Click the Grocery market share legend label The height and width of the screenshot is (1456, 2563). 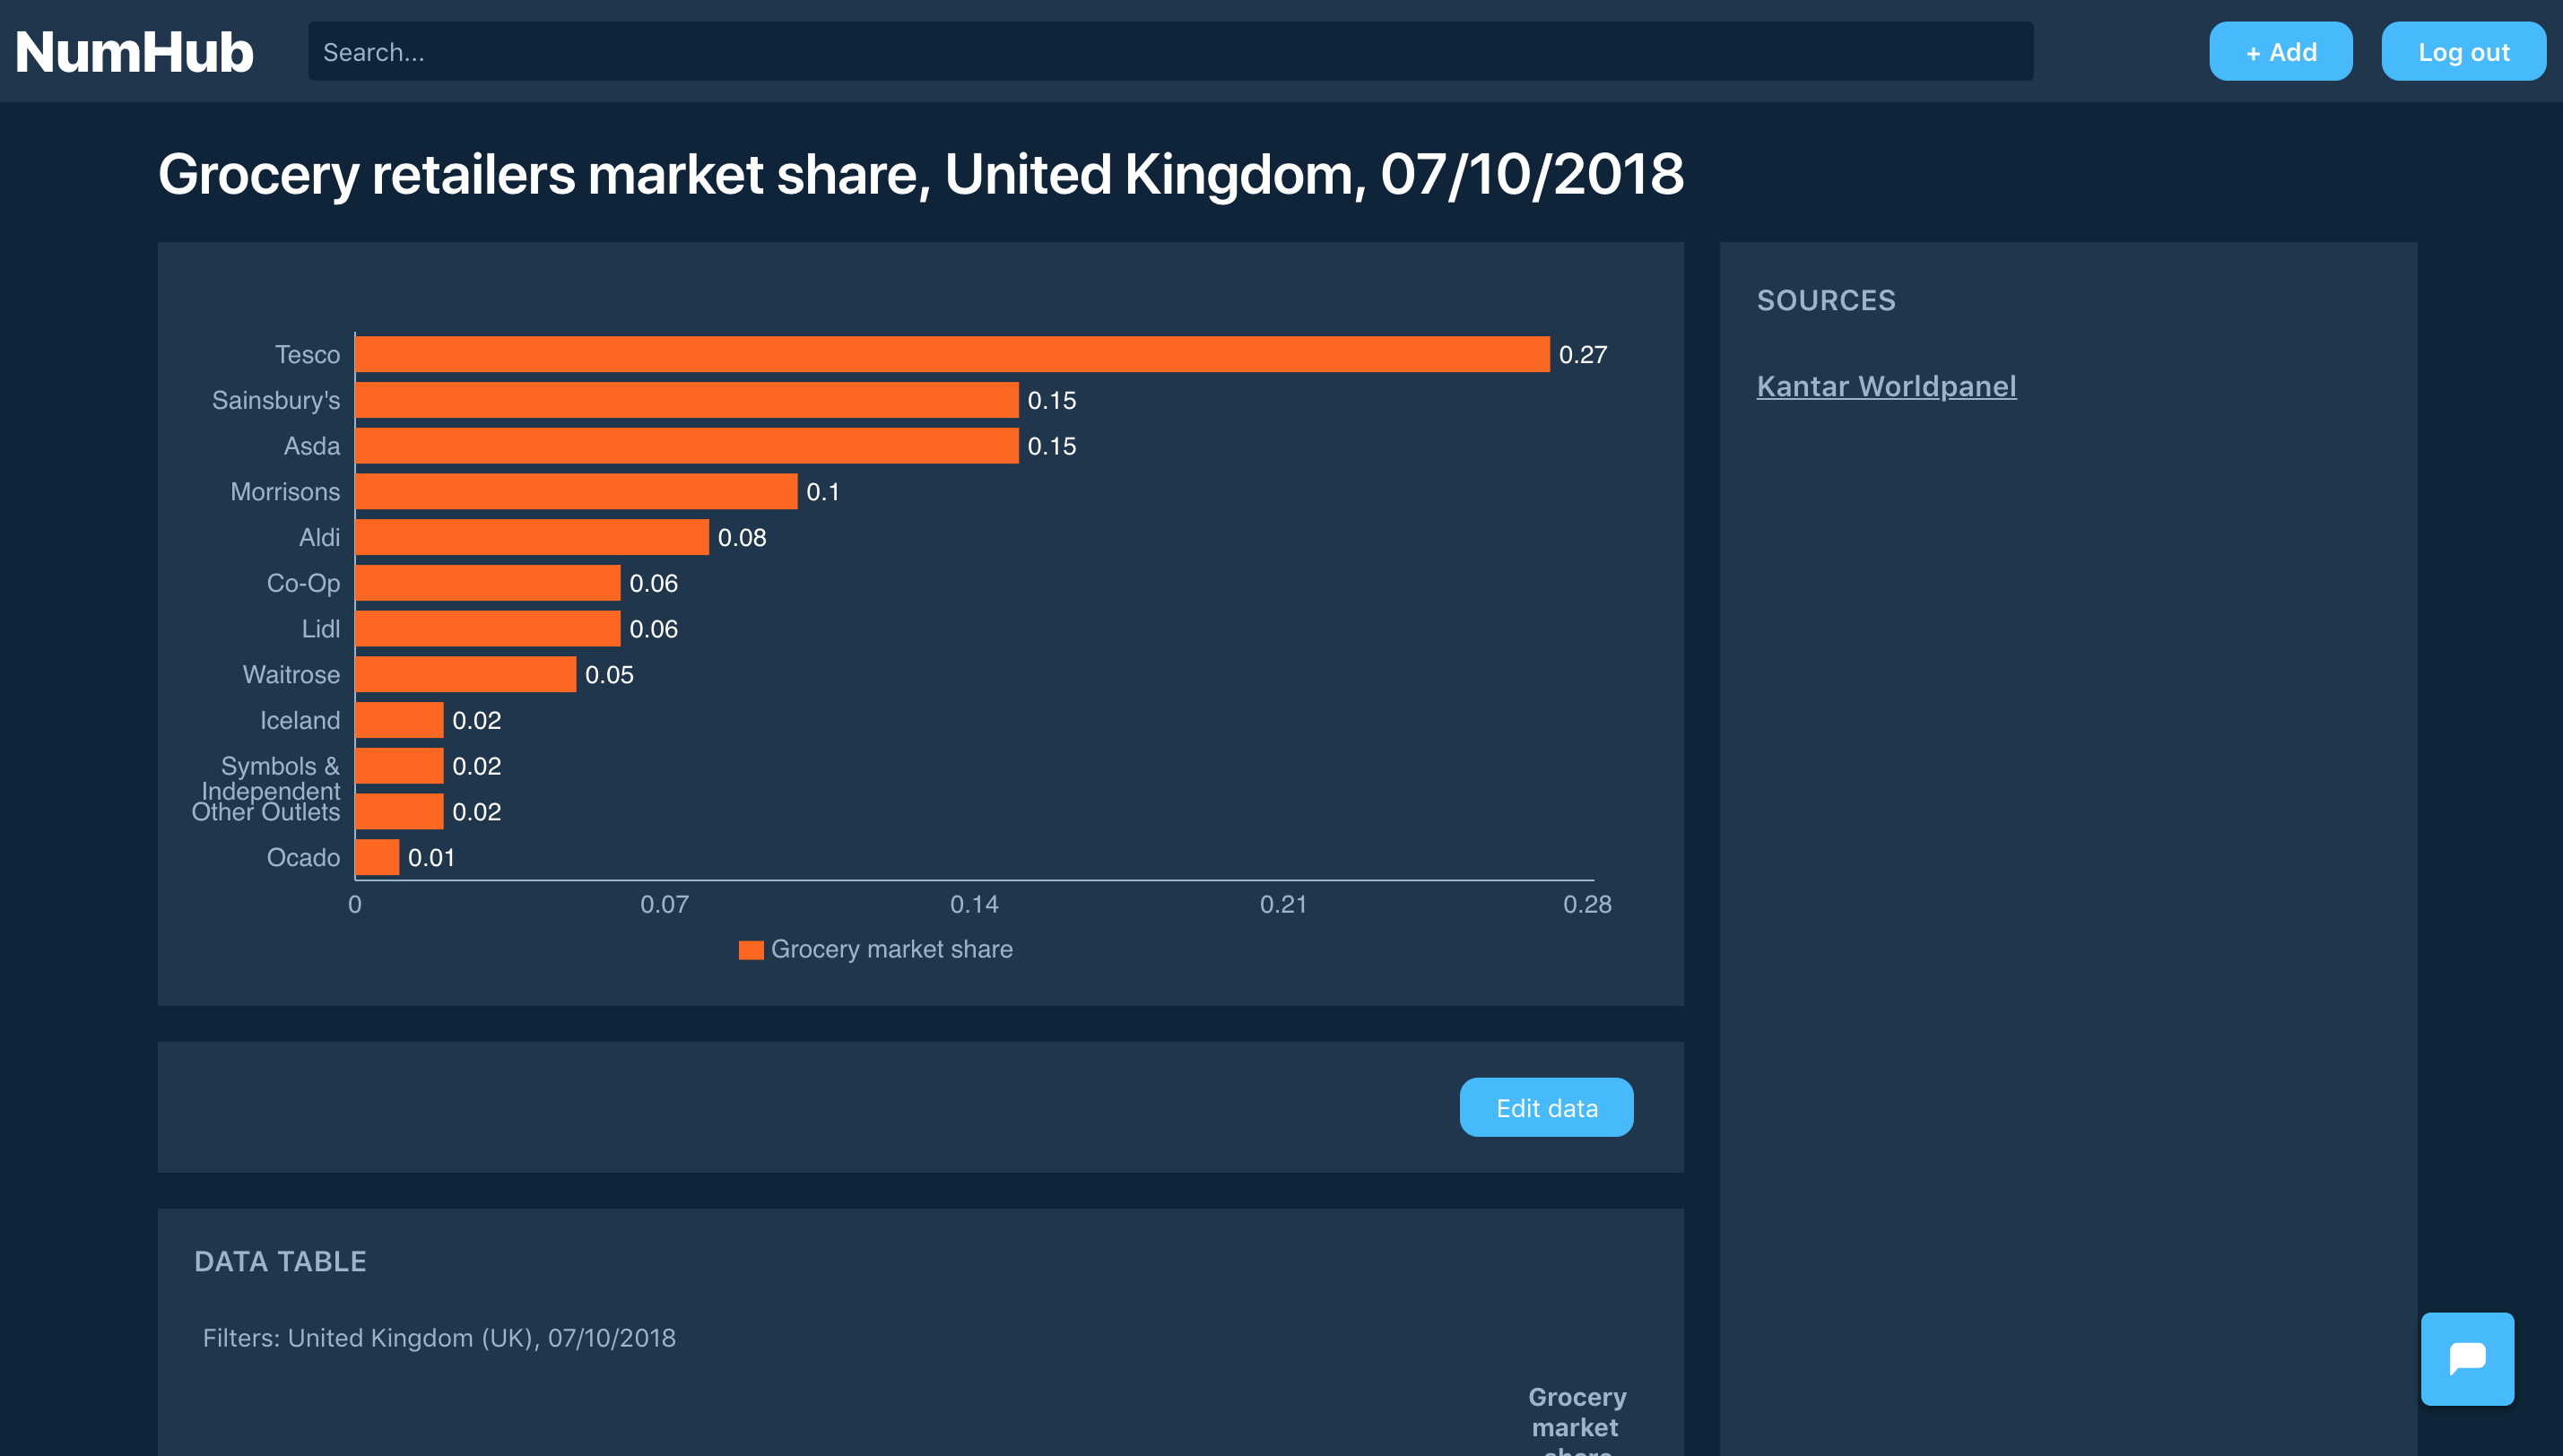pos(891,950)
